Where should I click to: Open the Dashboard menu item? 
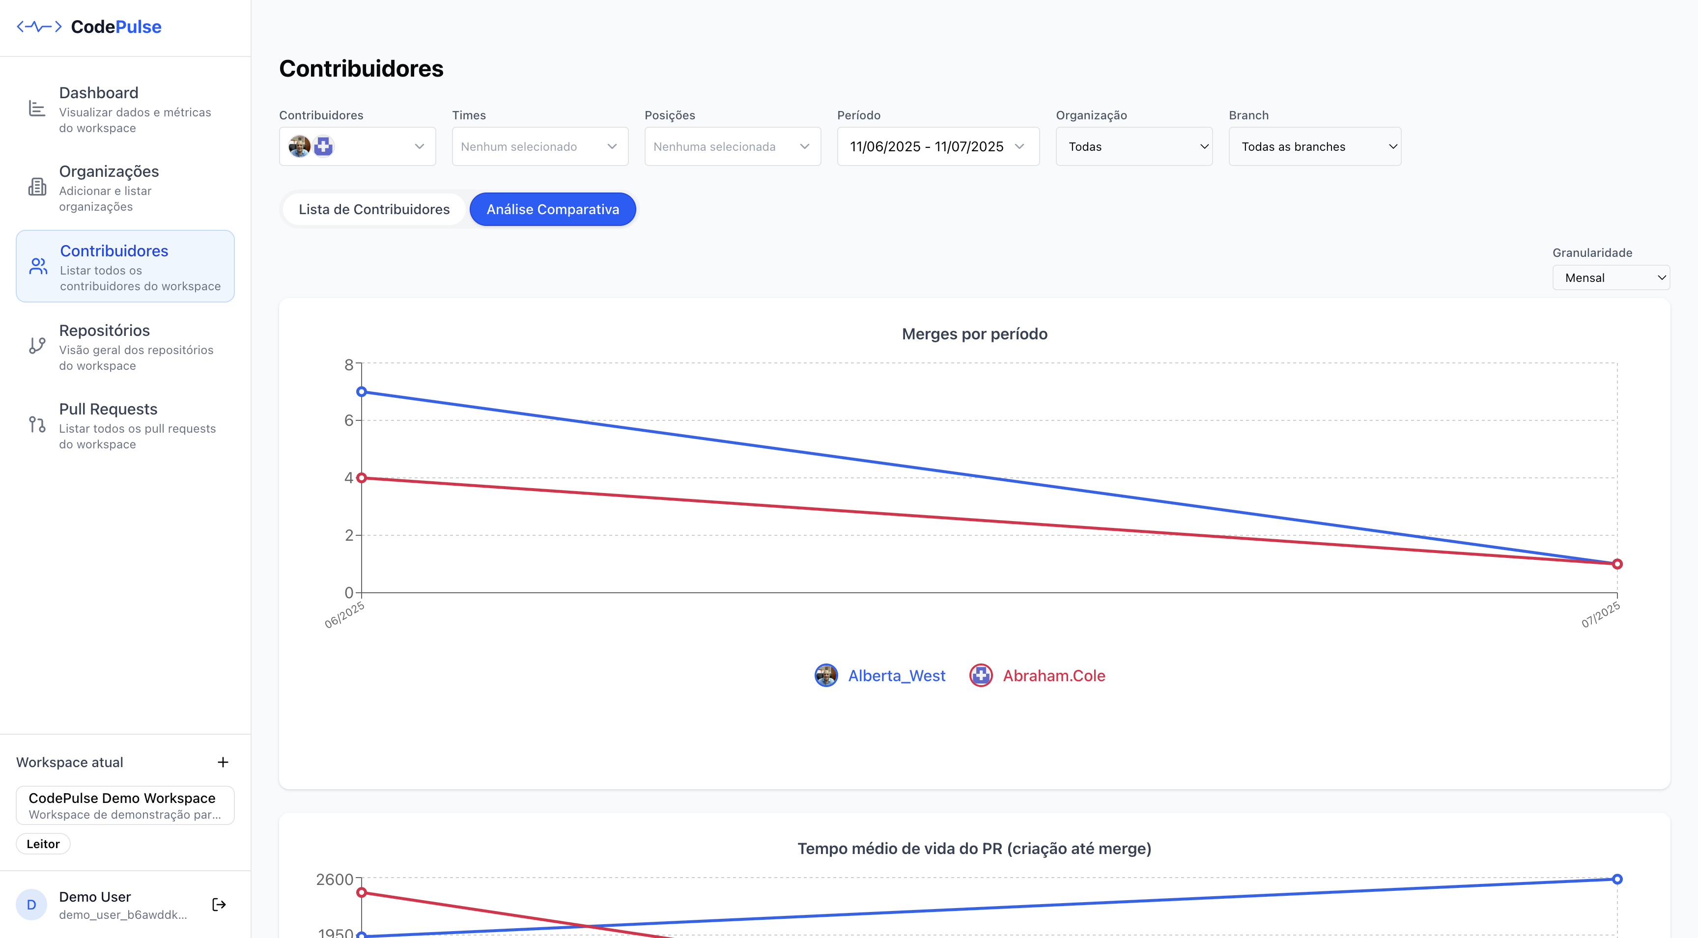pyautogui.click(x=125, y=110)
